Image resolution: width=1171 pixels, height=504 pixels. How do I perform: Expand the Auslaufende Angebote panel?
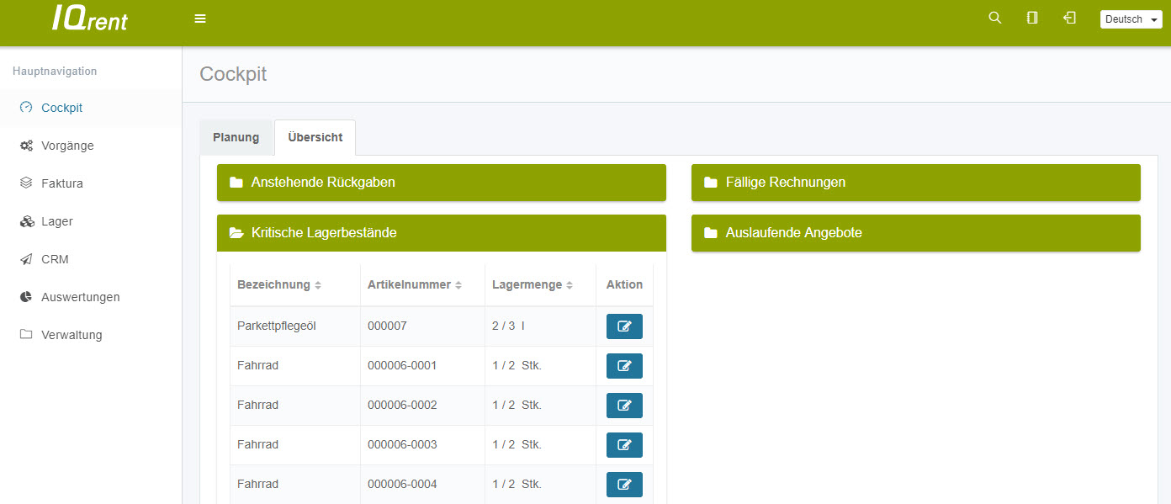(915, 233)
